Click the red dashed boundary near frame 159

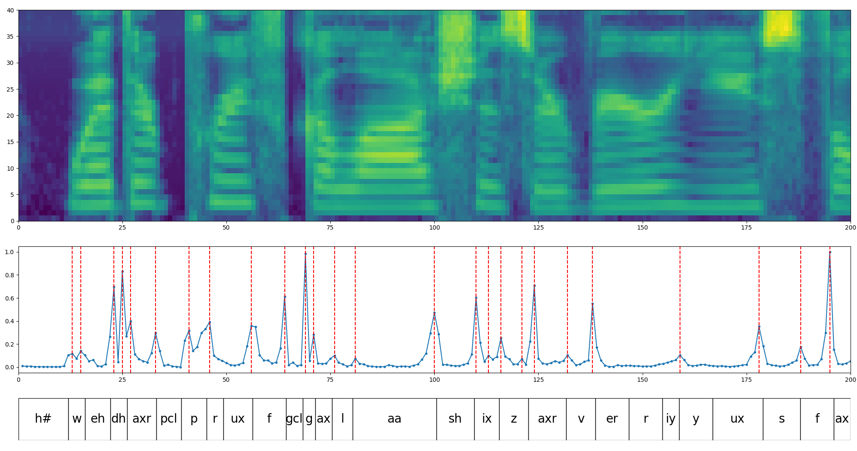tap(680, 301)
